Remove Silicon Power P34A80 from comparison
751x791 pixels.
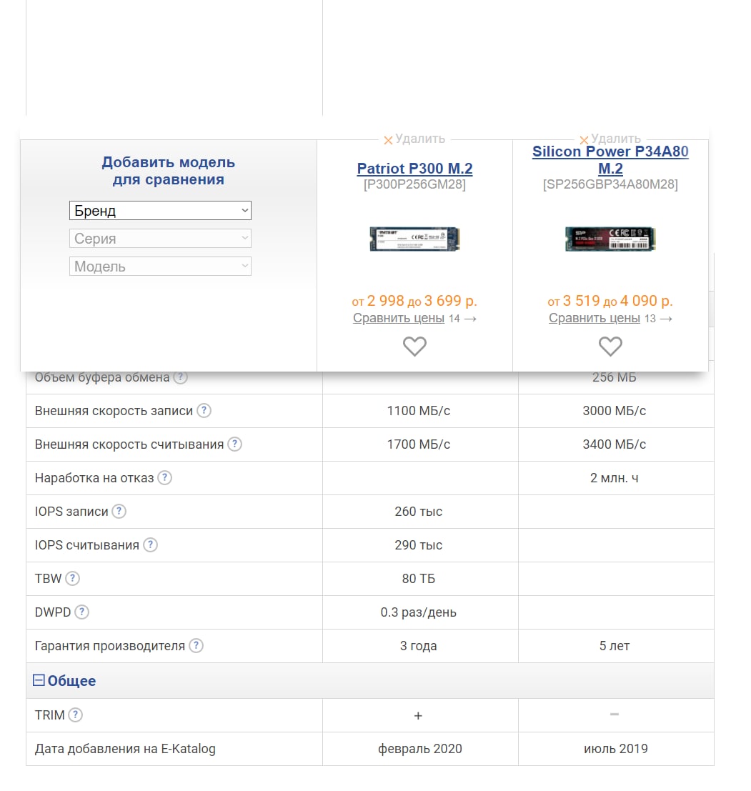[610, 139]
